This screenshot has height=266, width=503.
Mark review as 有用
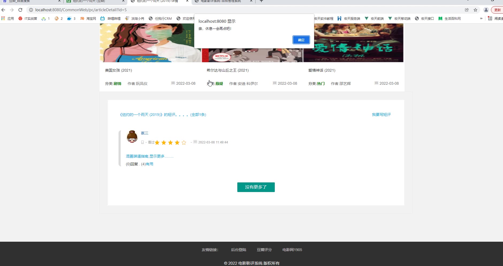pos(150,164)
